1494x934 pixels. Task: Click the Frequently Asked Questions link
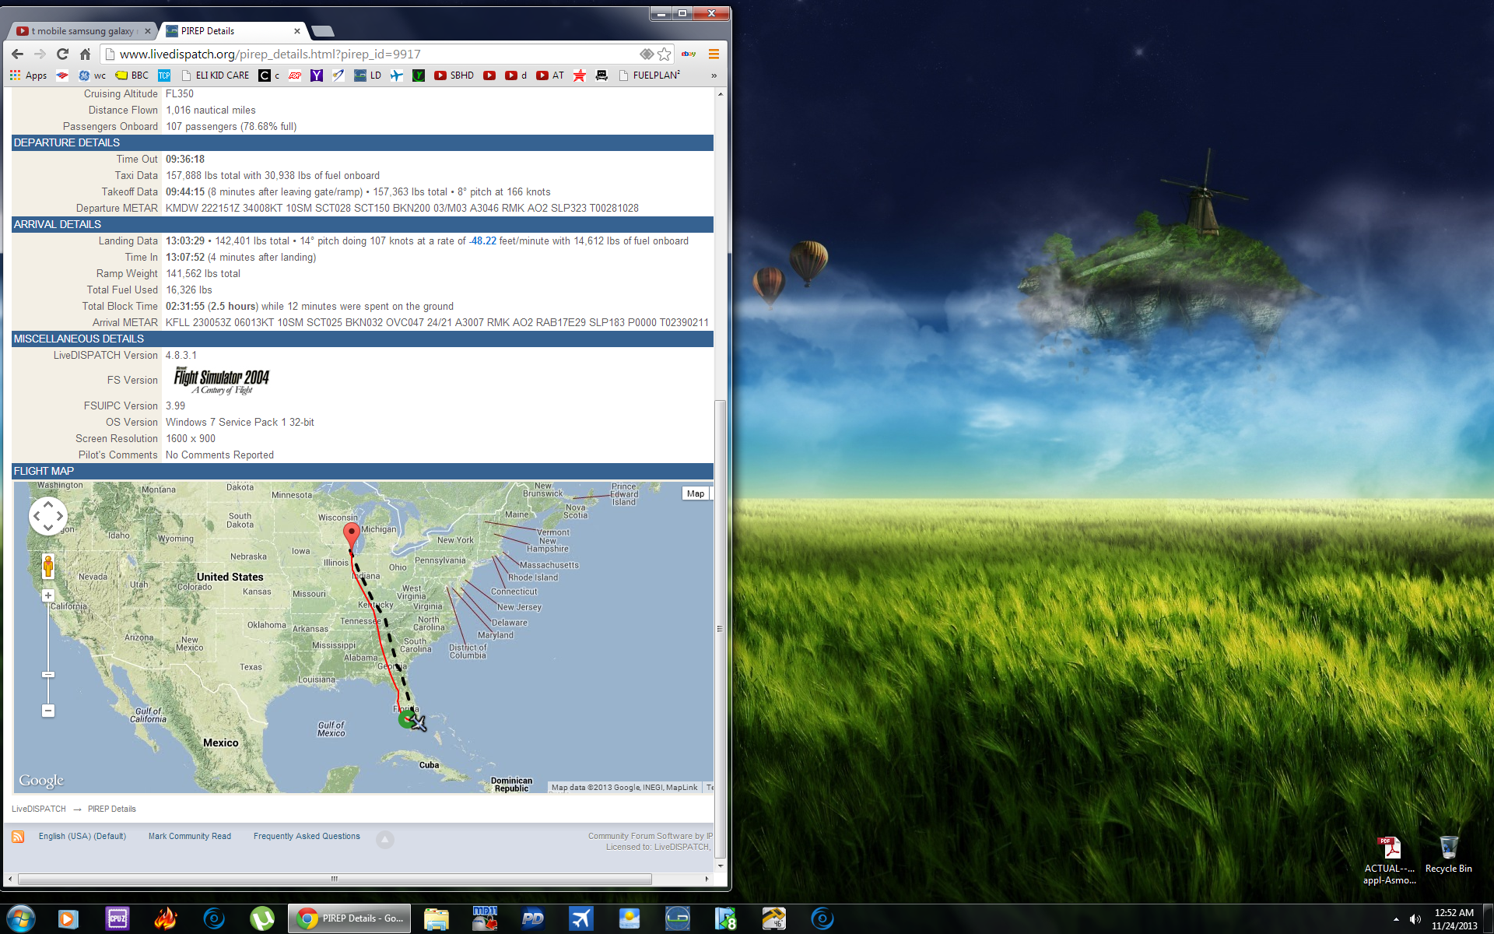coord(307,836)
